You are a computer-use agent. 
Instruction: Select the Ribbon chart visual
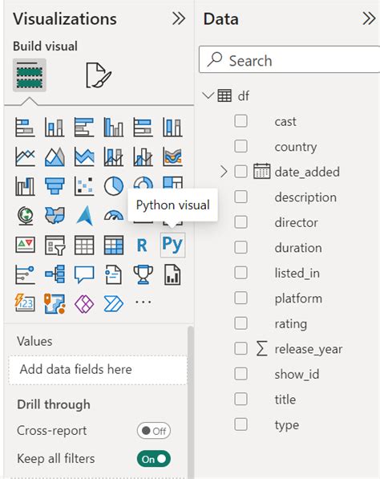[x=172, y=156]
